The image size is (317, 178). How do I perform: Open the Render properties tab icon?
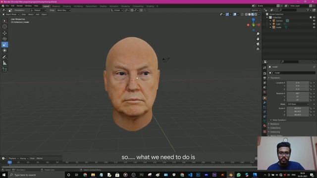(x=264, y=73)
